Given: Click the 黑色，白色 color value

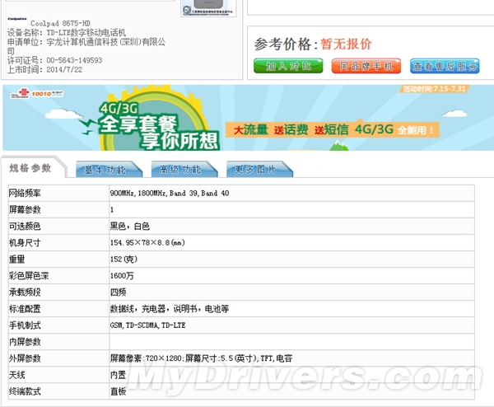Looking at the screenshot, I should coord(130,226).
